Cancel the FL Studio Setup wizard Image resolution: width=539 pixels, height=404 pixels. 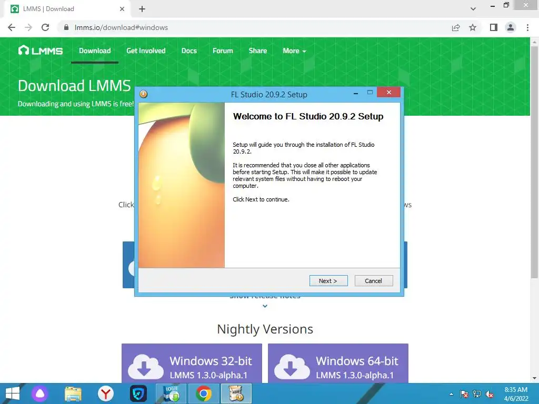(374, 281)
